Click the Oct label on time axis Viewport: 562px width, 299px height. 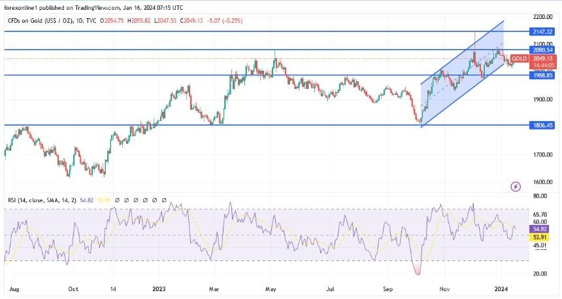[73, 289]
